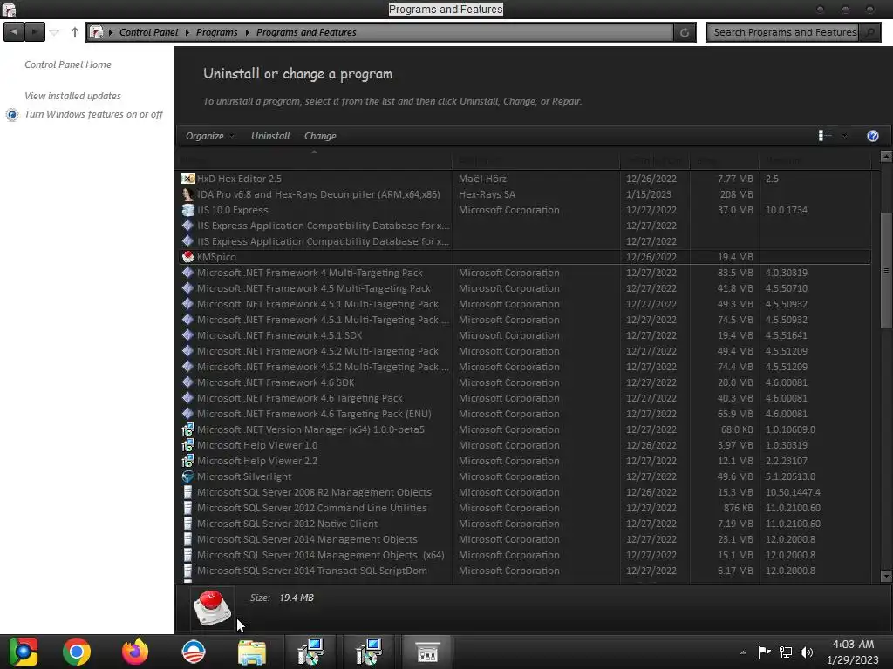Click the .NET Version Manager installer icon
This screenshot has width=893, height=669.
pos(188,429)
